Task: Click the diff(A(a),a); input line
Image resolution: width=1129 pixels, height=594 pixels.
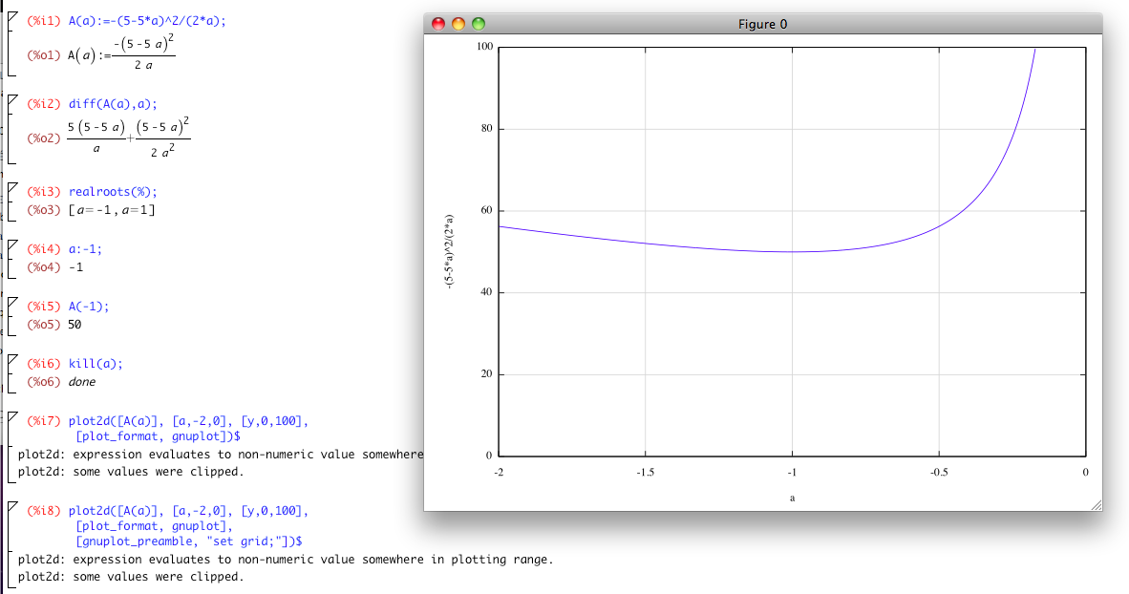Action: click(x=113, y=104)
